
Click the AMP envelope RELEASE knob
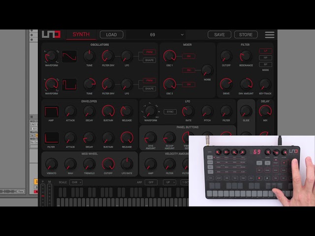[x=127, y=111]
